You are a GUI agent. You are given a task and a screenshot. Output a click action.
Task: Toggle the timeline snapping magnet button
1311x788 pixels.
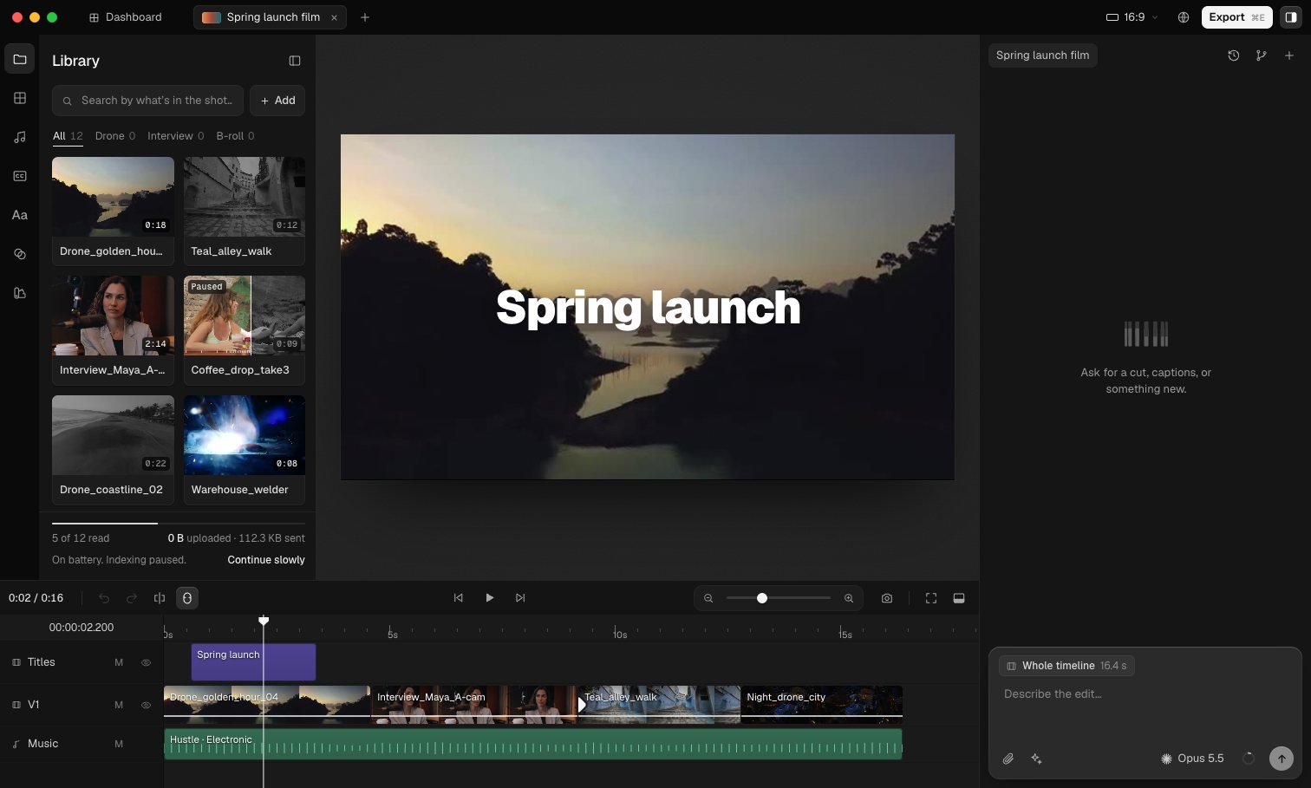tap(187, 598)
